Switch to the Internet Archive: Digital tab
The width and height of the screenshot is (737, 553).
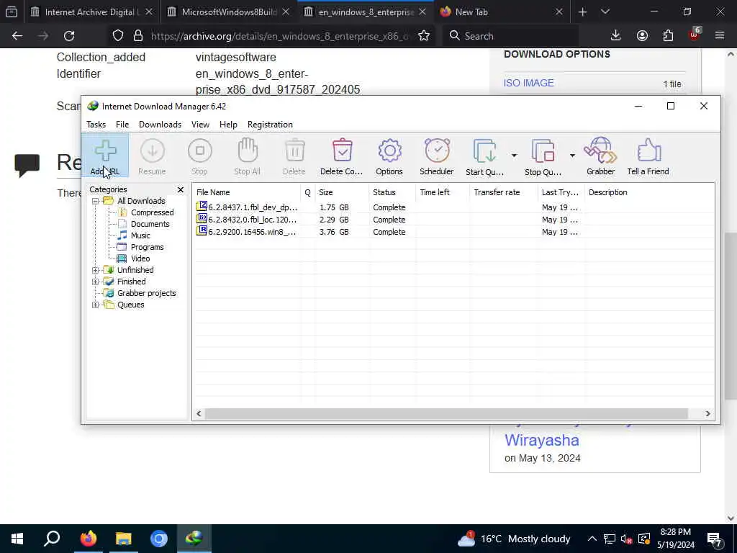coord(92,12)
